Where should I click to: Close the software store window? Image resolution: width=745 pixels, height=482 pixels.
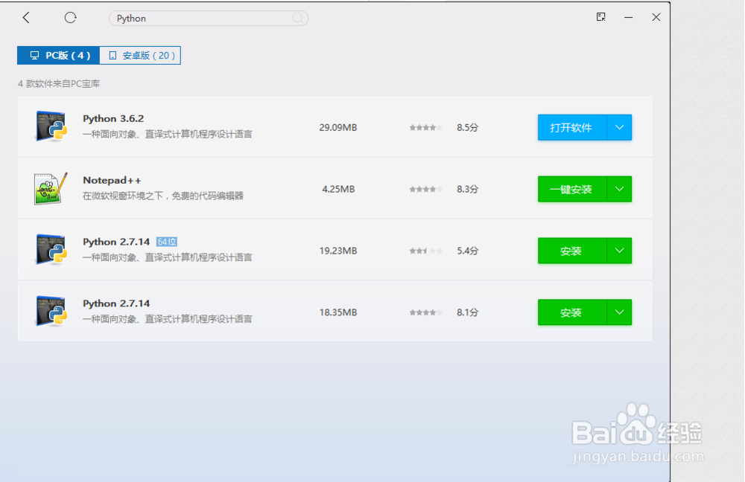[656, 17]
